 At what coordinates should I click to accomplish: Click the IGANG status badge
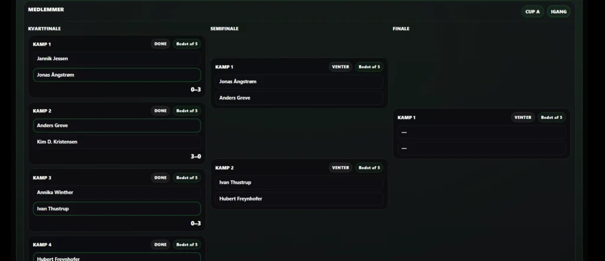coord(558,12)
